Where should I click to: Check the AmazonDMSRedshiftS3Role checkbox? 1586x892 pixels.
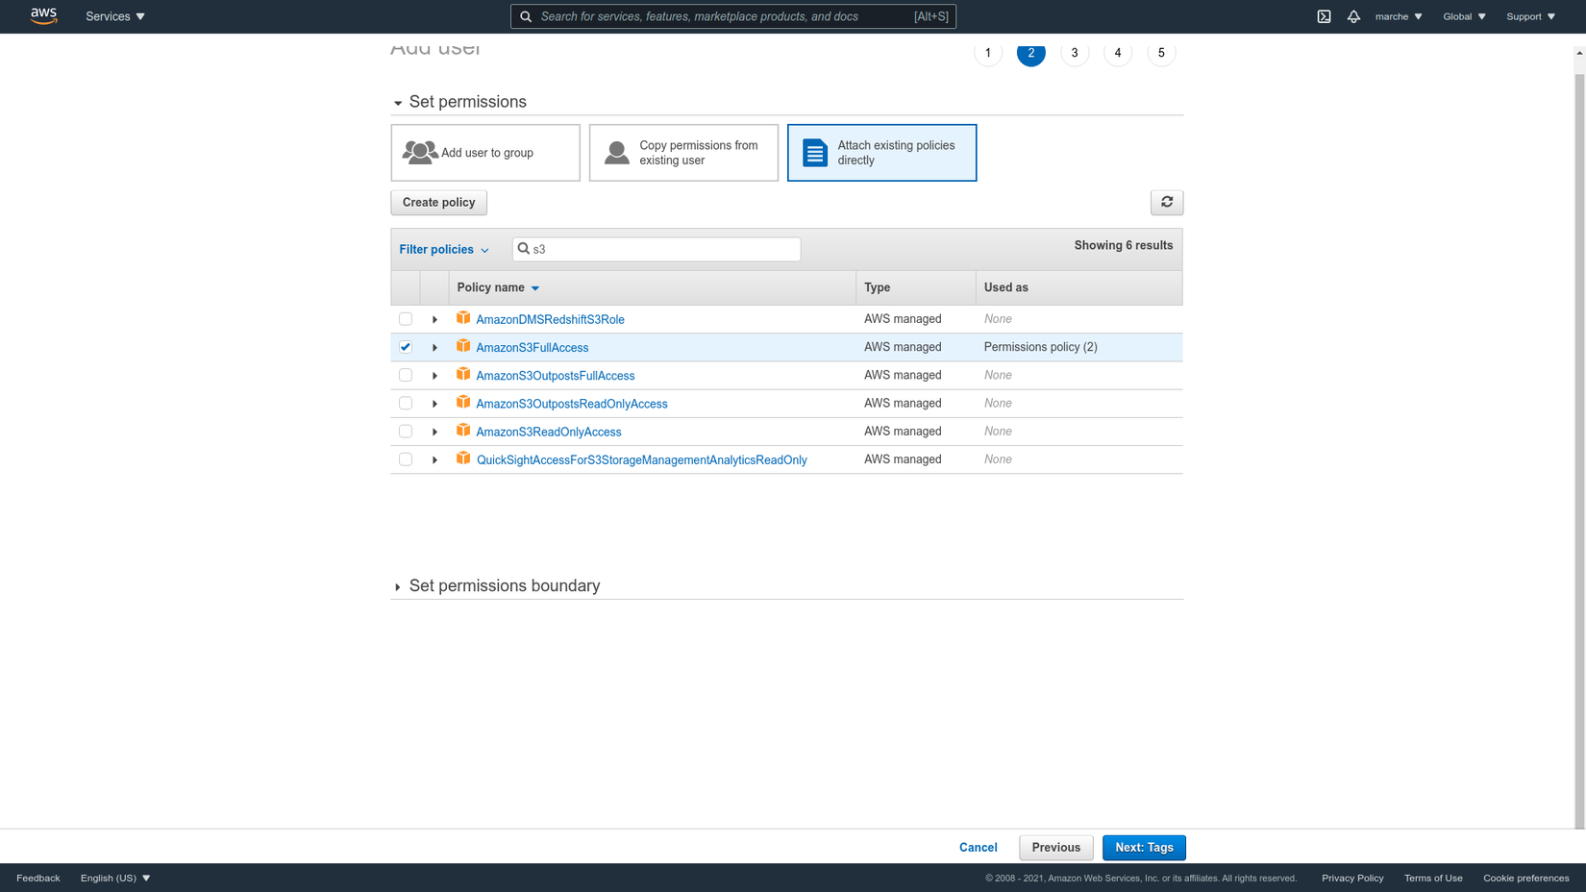click(x=406, y=319)
